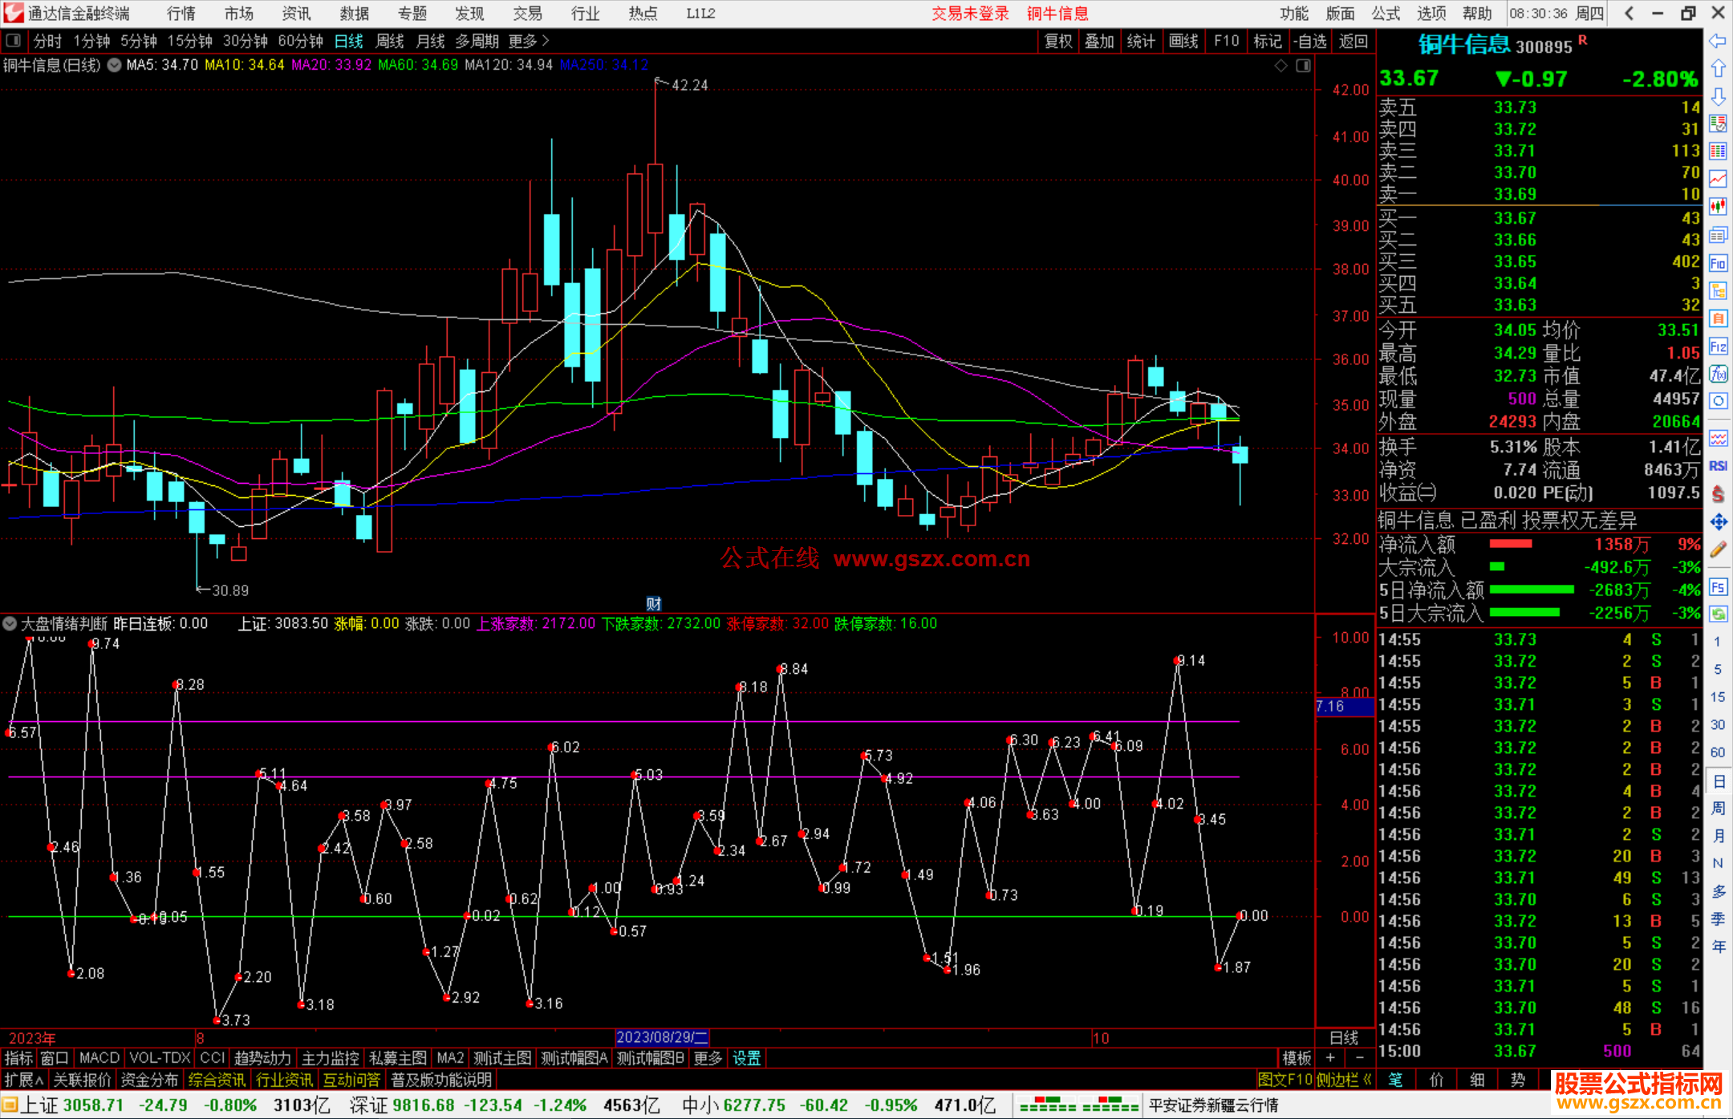Select the pencil drawing tool icon
Screen dimensions: 1733x1119
[x=1718, y=550]
